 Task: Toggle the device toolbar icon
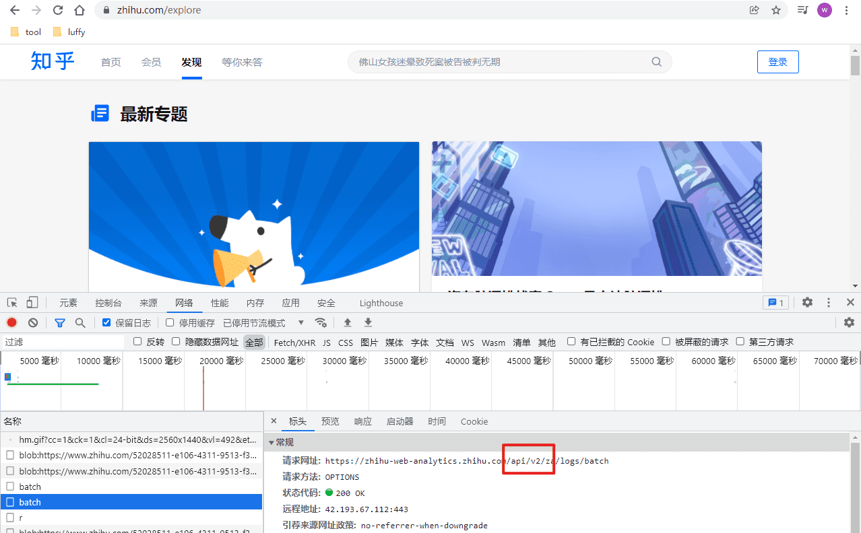pyautogui.click(x=32, y=303)
